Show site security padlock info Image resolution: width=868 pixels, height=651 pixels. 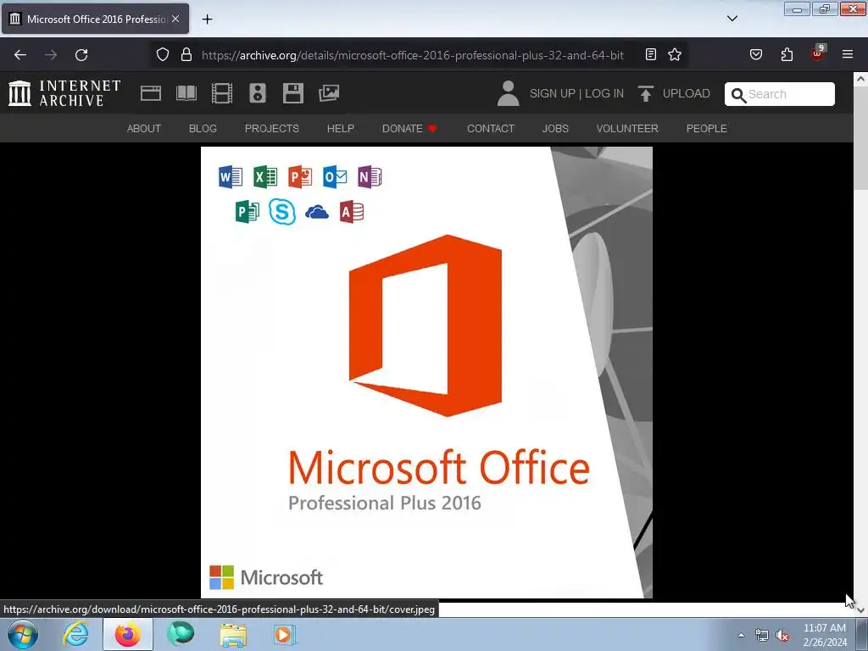point(186,54)
